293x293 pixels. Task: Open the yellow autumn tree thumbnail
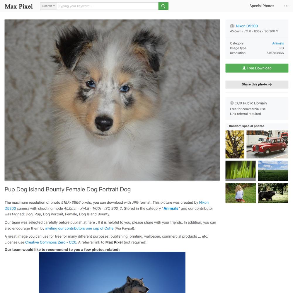click(235, 144)
